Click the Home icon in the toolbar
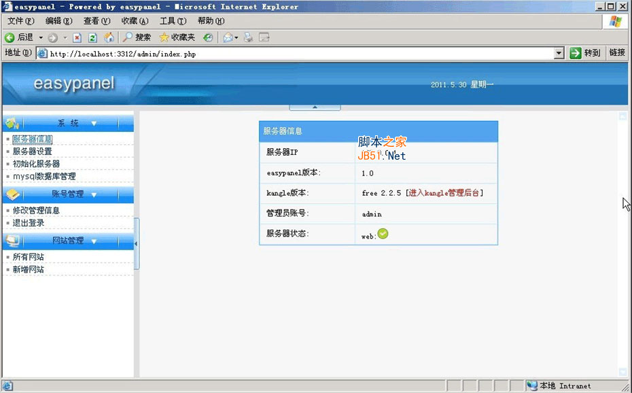This screenshot has width=632, height=393. click(x=109, y=37)
